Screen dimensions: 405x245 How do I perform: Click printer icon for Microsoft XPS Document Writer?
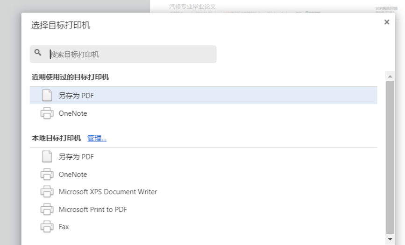coord(47,191)
